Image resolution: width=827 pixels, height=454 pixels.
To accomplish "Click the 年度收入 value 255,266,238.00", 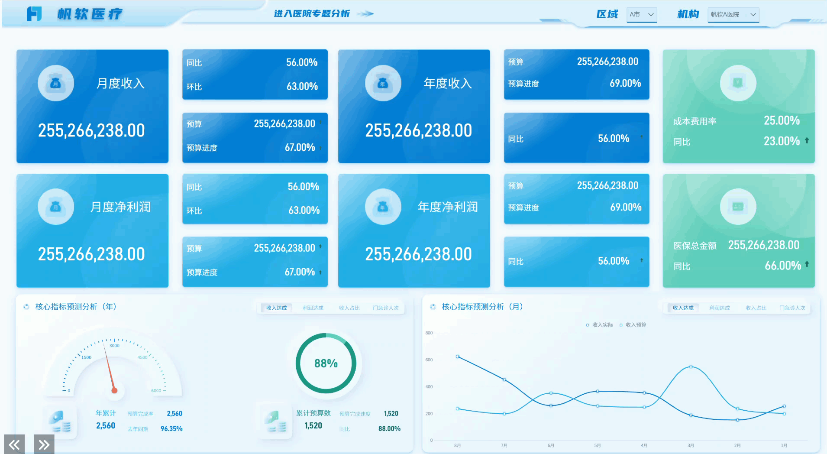I will tap(419, 130).
